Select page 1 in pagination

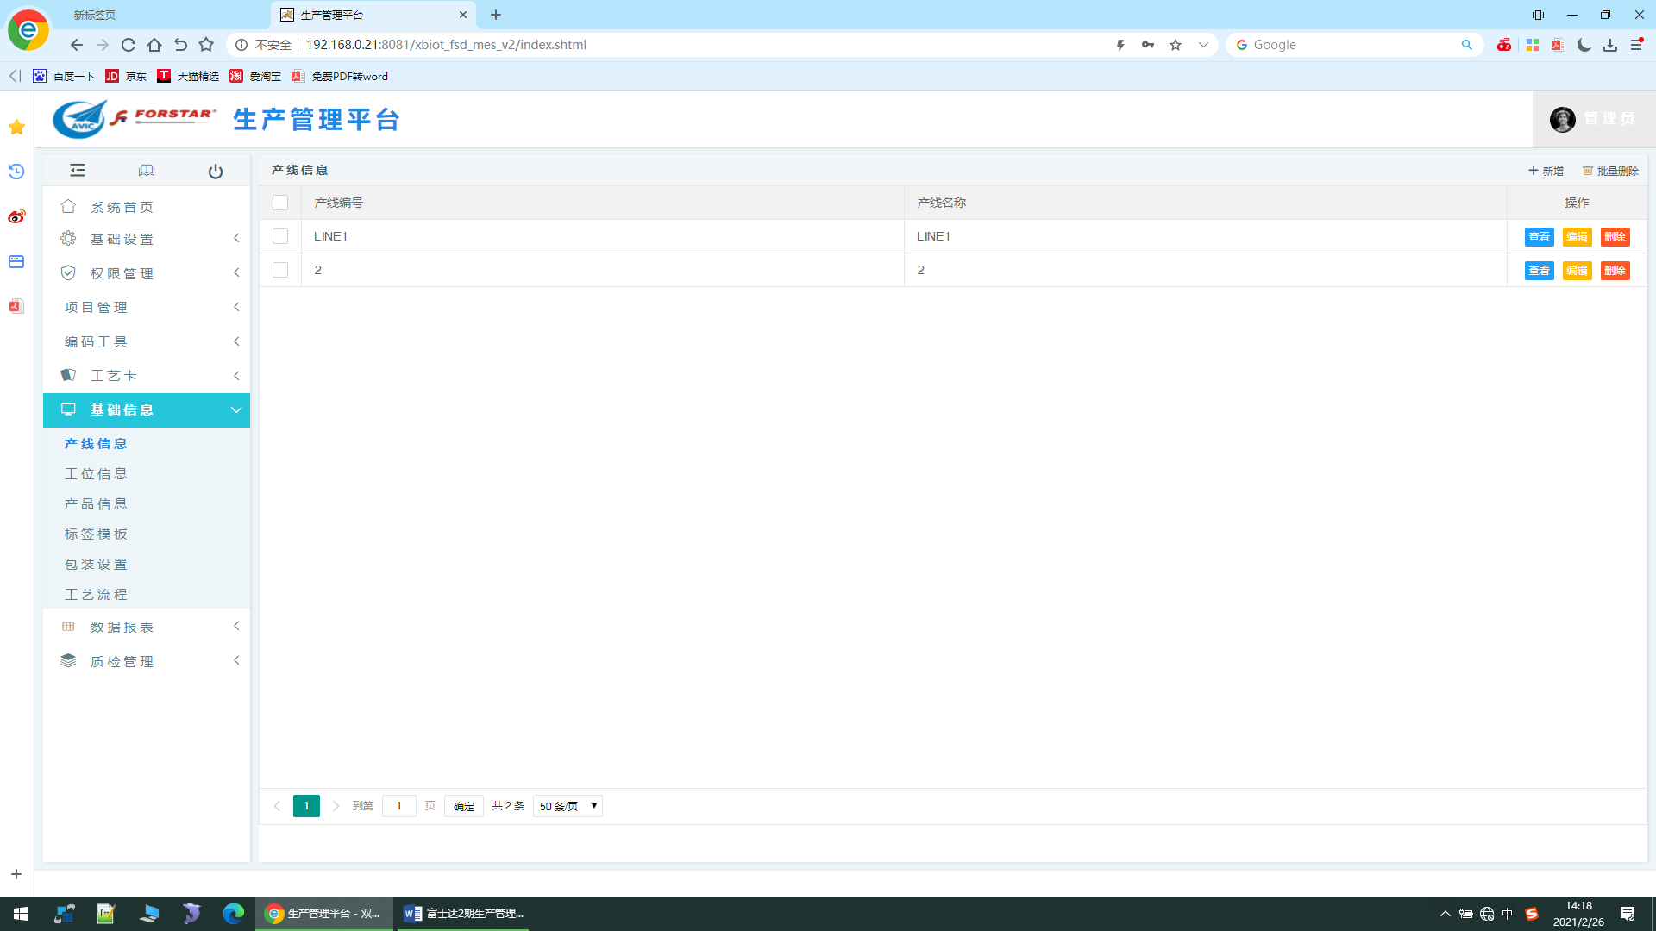306,806
